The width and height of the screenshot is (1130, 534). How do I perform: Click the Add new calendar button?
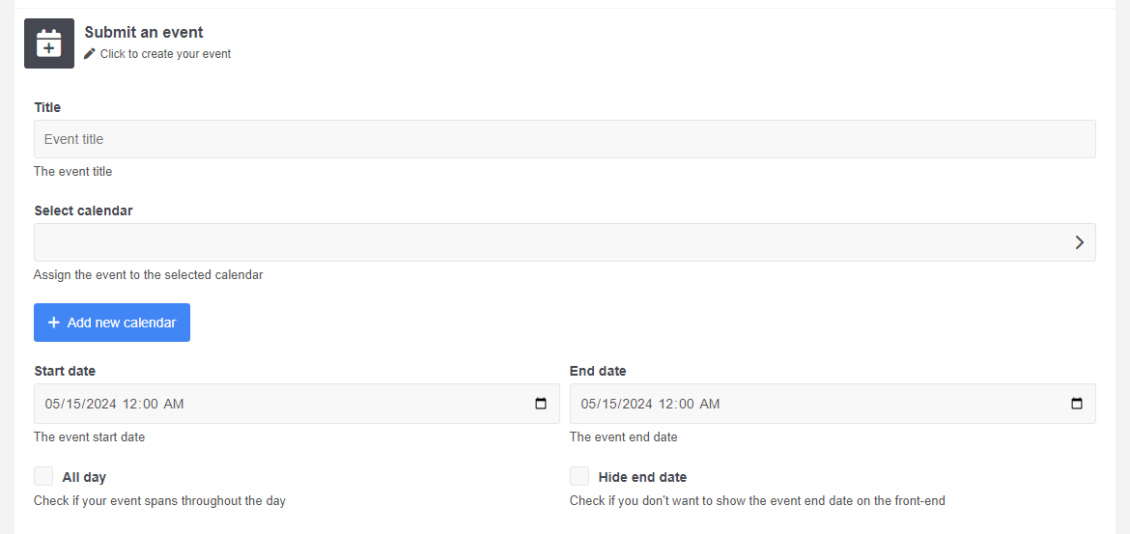[112, 323]
